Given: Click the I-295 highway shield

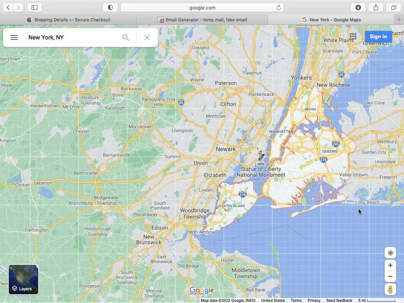Looking at the screenshot, I should (x=335, y=144).
